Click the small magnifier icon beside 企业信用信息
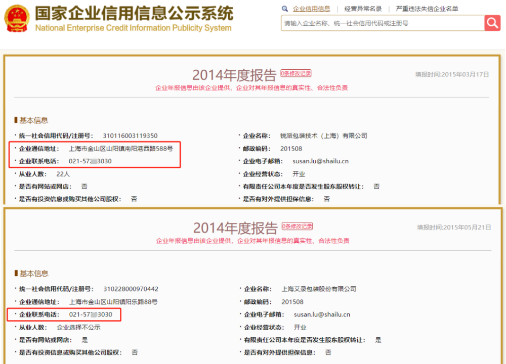Viewport: 506px width, 364px height. point(284,9)
